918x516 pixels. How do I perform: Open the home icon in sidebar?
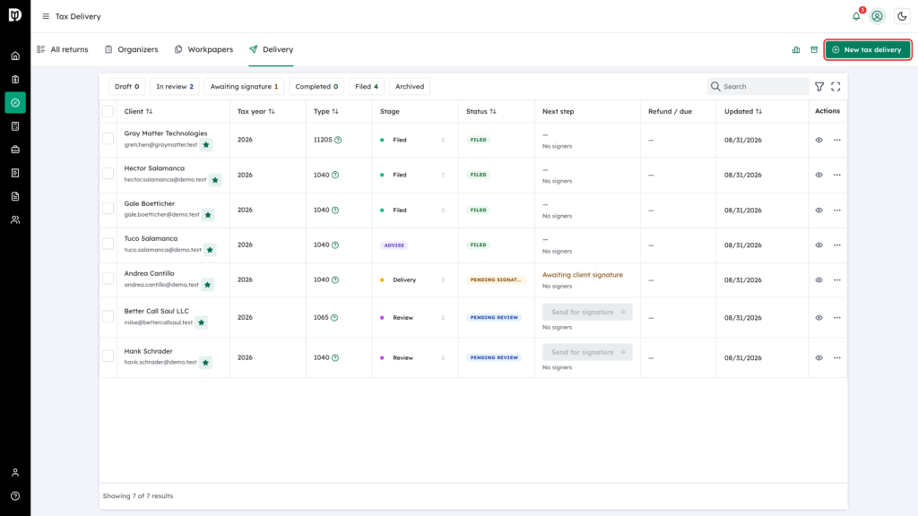[x=15, y=56]
